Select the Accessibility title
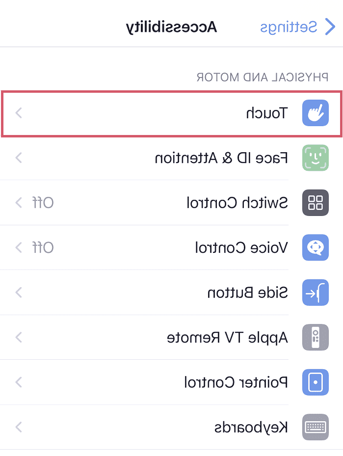This screenshot has width=343, height=456. (170, 27)
